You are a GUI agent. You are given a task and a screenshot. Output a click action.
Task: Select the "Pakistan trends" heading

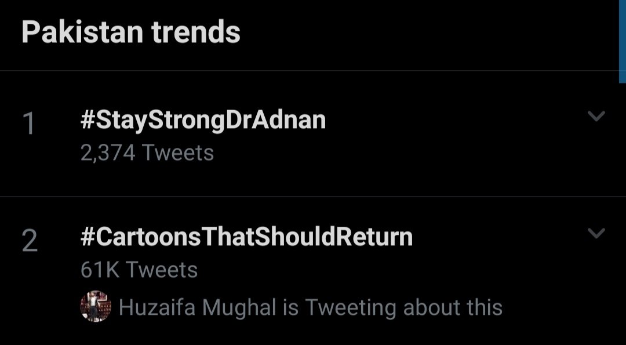tap(131, 32)
